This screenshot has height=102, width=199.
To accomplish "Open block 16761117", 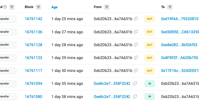I will pyautogui.click(x=33, y=71).
